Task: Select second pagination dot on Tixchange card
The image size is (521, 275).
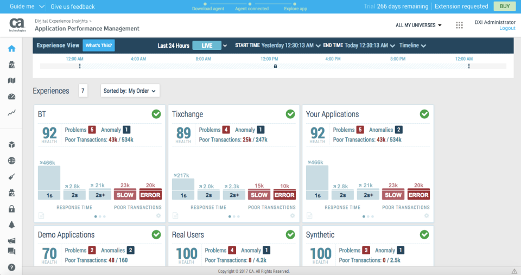Action: (x=234, y=216)
